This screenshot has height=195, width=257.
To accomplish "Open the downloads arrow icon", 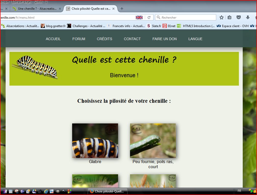I will click(248, 17).
